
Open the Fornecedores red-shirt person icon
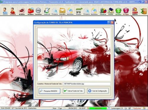[13, 11]
